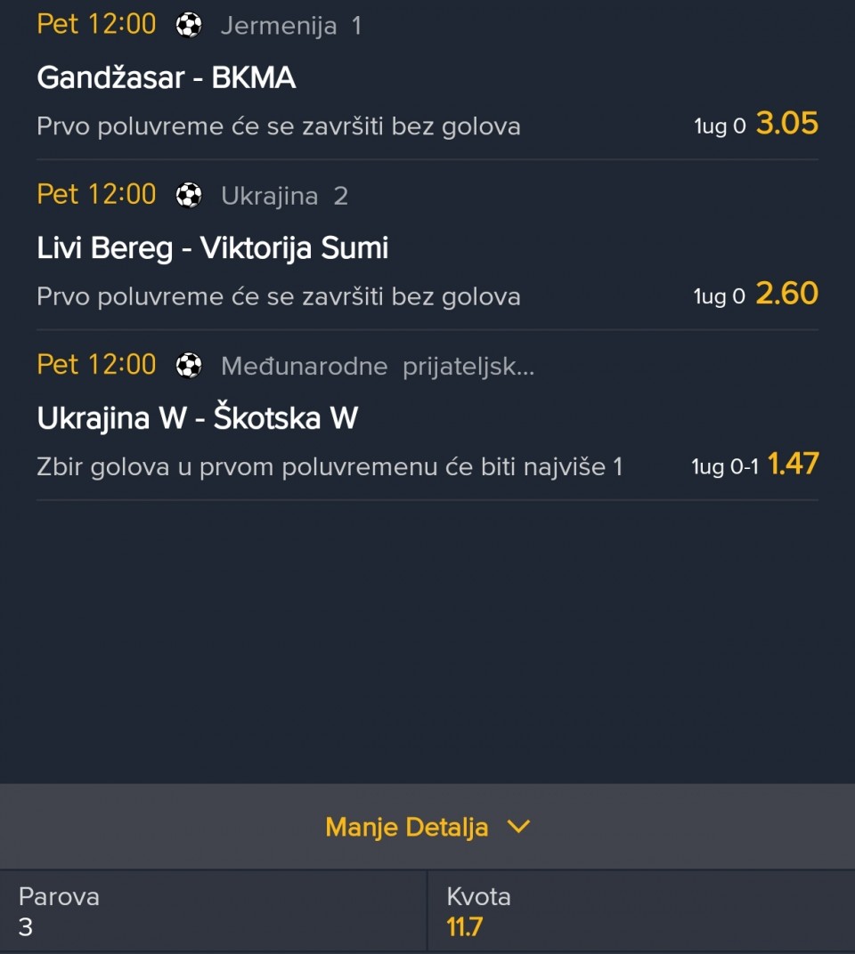Screen dimensions: 855x954
Task: Tap the 1ug 0 tip for Gandžasar match
Action: [720, 126]
